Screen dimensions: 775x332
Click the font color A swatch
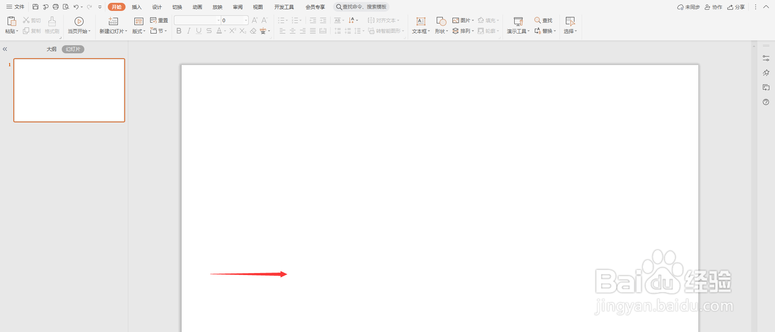(x=219, y=31)
